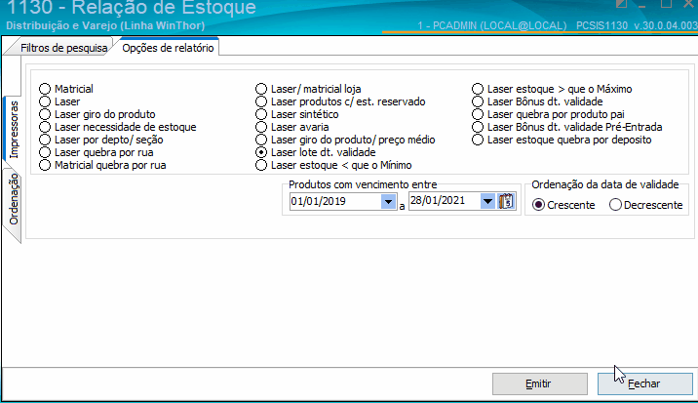Maximize the Relação de Estoque window

666,4
